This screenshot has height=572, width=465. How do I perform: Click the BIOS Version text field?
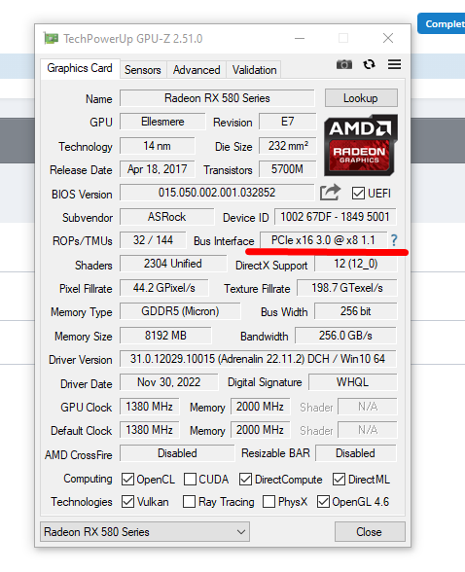pos(217,193)
